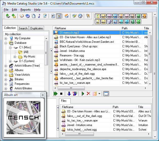The height and width of the screenshot is (141, 159).
Task: Click the music note toolbar icon
Action: [39, 16]
